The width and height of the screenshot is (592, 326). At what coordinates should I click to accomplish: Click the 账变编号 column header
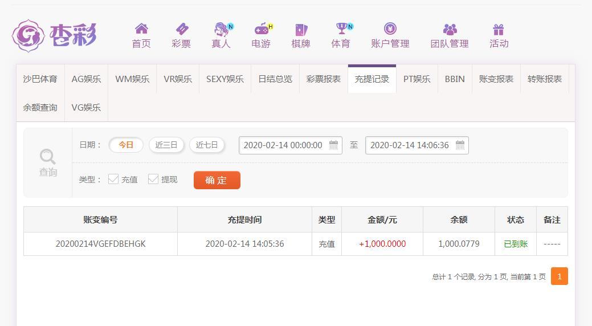pyautogui.click(x=100, y=220)
